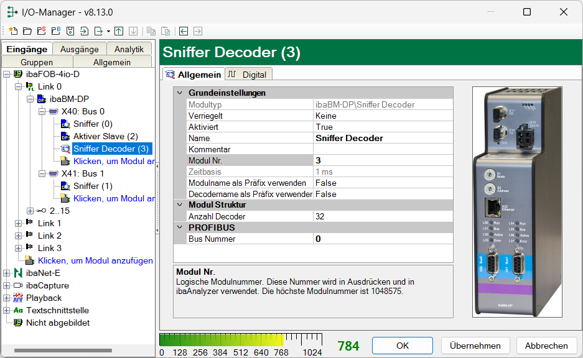The image size is (583, 358).
Task: Create a new I/O configuration
Action: coord(13,31)
